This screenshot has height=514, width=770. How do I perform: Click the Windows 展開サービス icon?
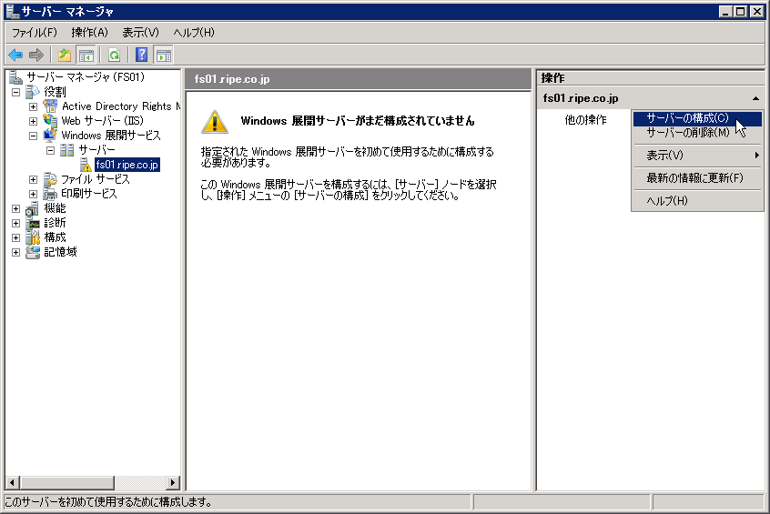[50, 135]
